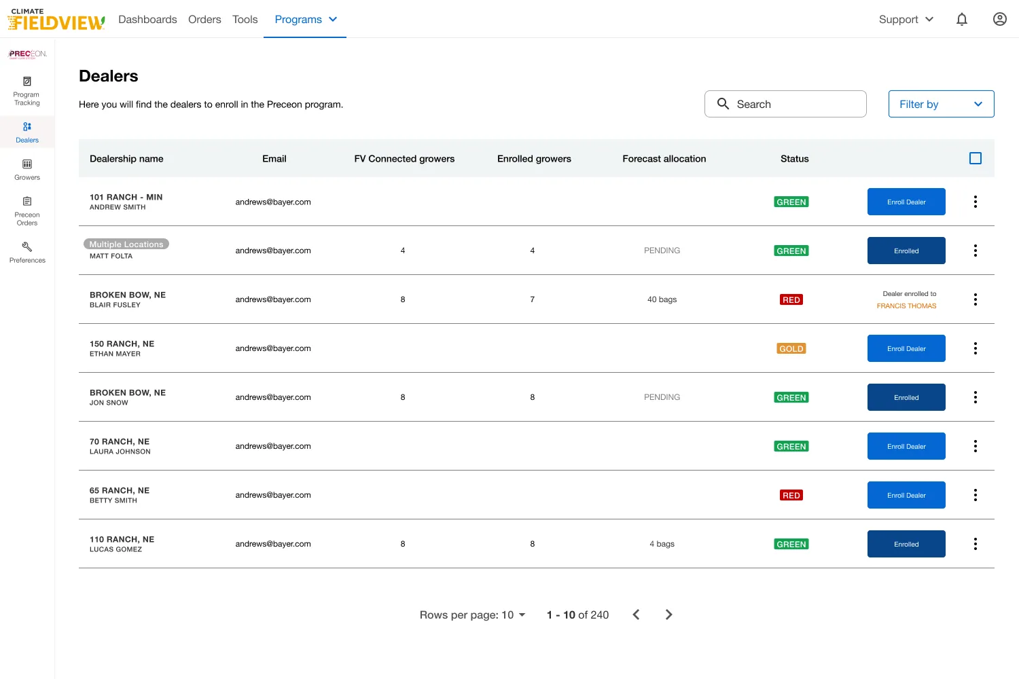Viewport: 1019px width, 679px height.
Task: Click '1 - 10 of 240' page indicator
Action: point(578,614)
